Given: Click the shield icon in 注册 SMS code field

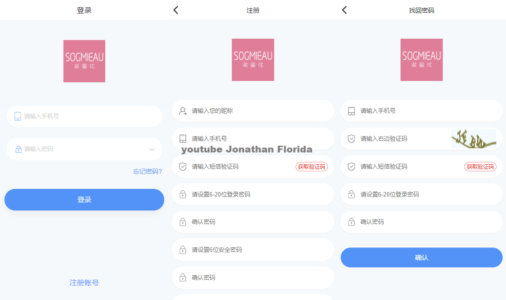Looking at the screenshot, I should (x=183, y=166).
